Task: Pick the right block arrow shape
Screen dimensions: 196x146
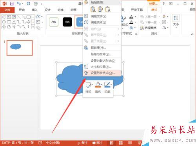Action: tap(29, 22)
